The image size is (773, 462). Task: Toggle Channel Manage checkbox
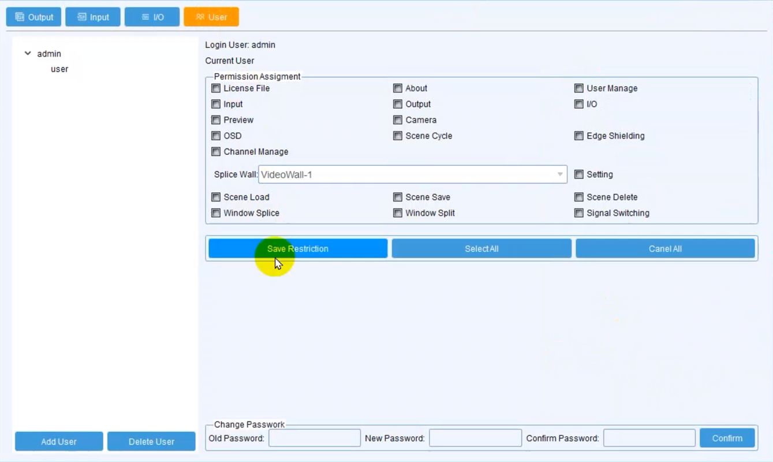216,152
